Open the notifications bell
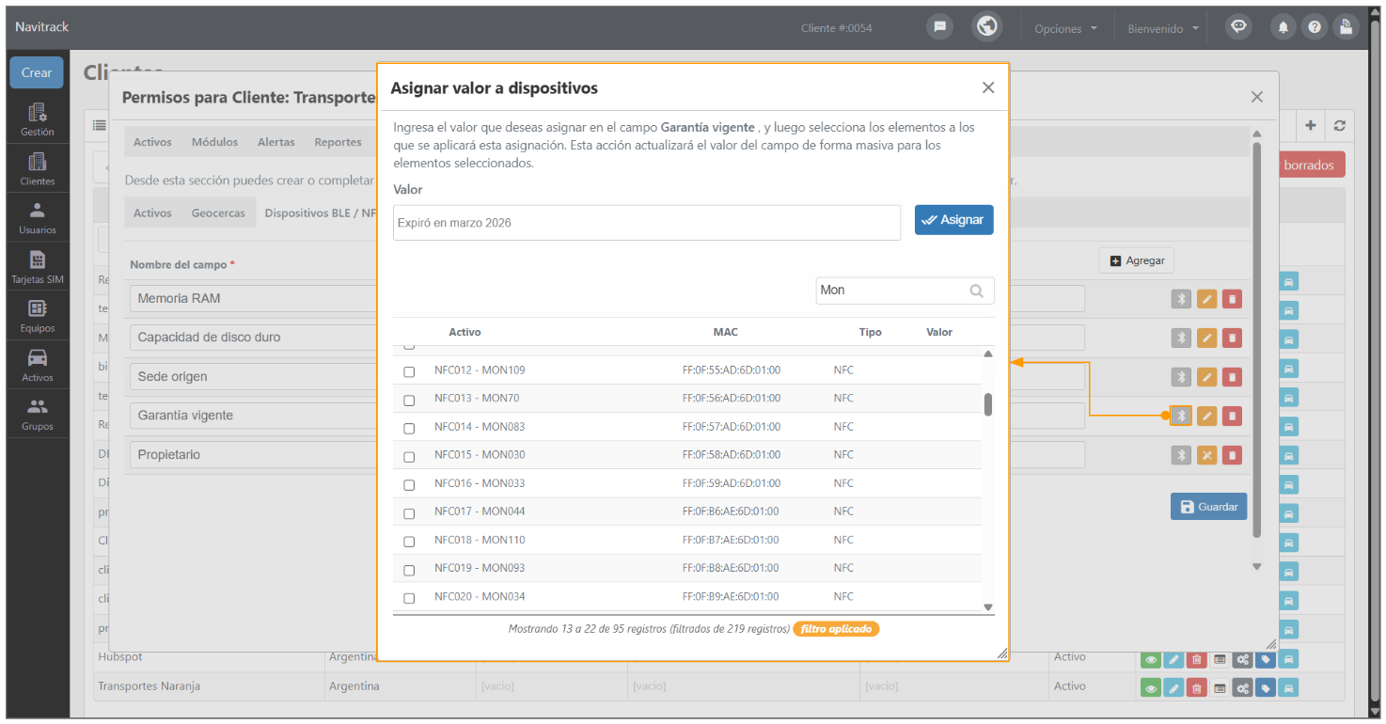This screenshot has width=1386, height=724. 1283,27
